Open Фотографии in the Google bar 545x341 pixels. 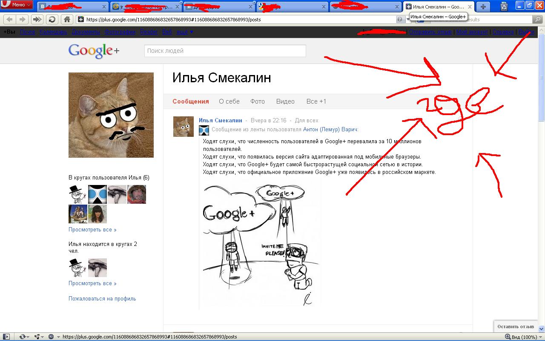pos(120,32)
